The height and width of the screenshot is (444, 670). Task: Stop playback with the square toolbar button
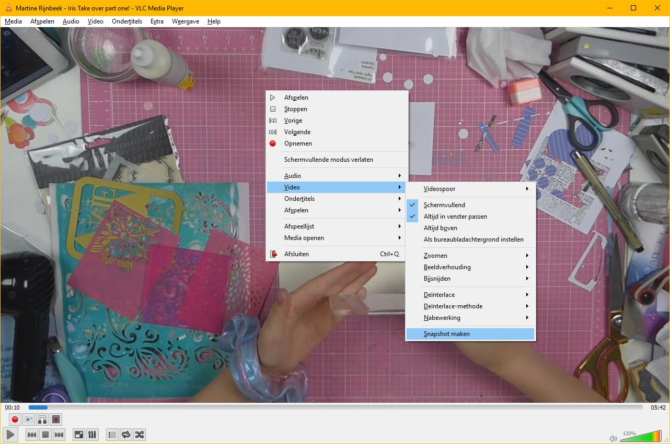45,435
